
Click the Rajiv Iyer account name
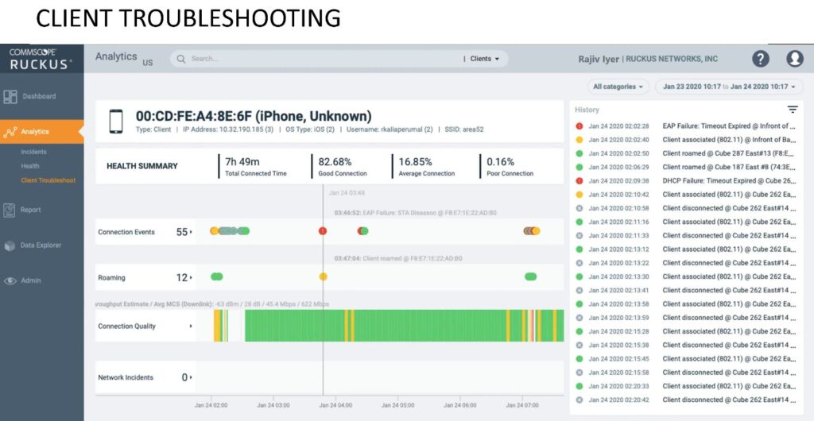(599, 59)
